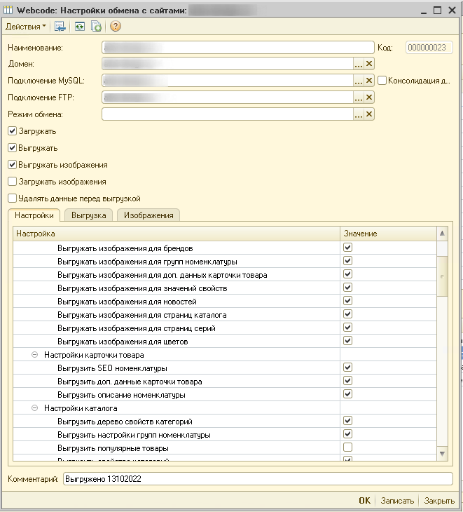Viewport: 463px width, 512px height.
Task: Switch to the Изображения tab
Action: point(148,215)
